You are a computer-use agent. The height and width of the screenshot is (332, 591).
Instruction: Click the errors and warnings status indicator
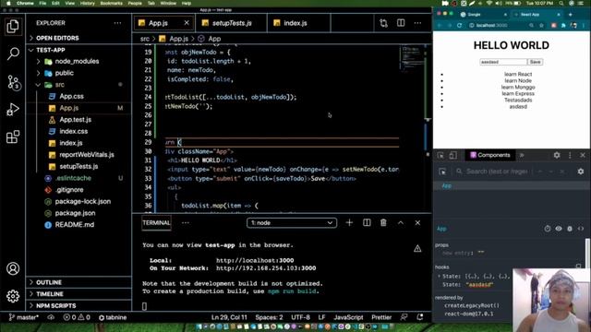77,317
